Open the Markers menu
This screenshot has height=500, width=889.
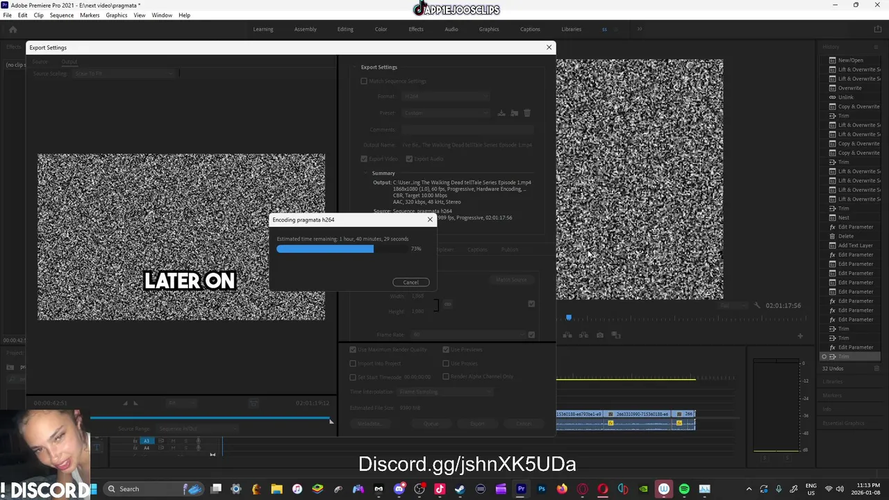[90, 15]
